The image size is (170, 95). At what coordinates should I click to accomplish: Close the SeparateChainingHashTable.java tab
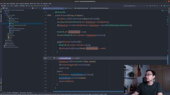click(64, 8)
